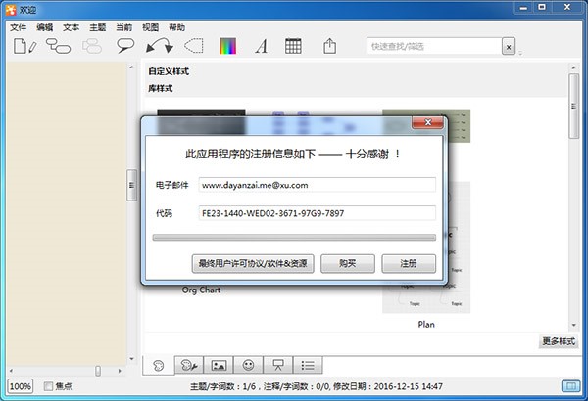Open the 文件 menu
The width and height of the screenshot is (588, 401).
(18, 27)
